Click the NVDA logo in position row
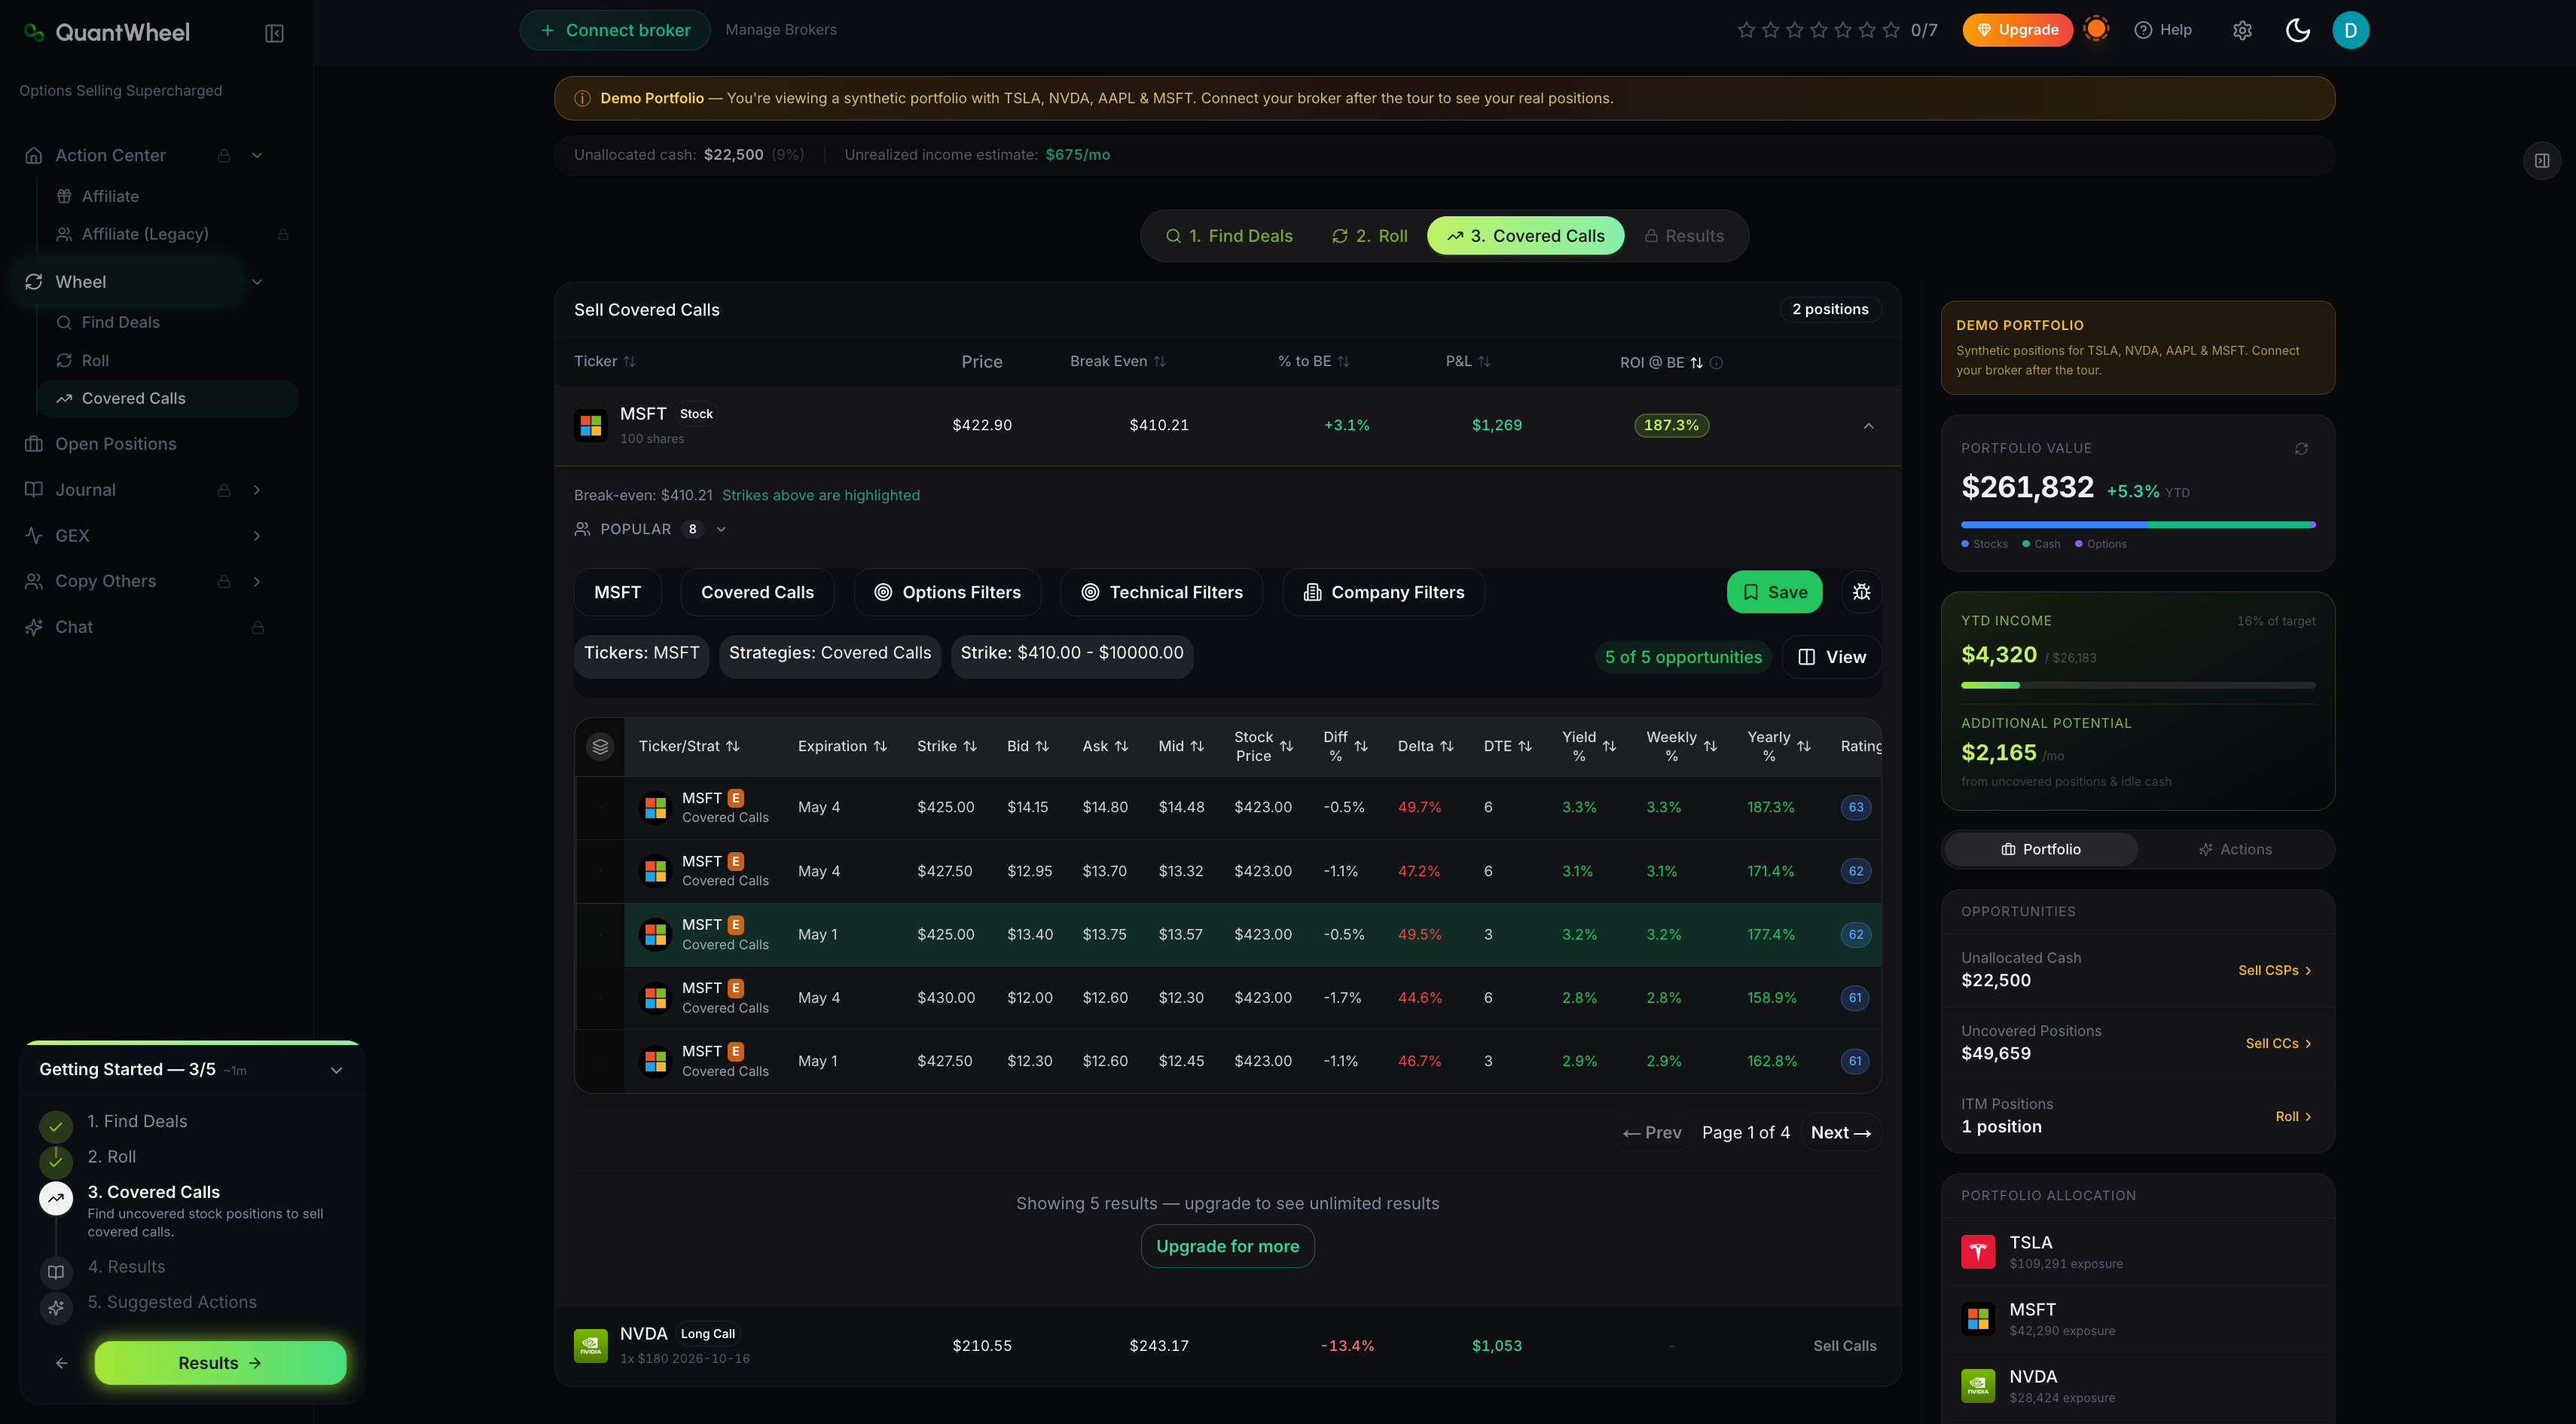Image resolution: width=2576 pixels, height=1424 pixels. (590, 1345)
